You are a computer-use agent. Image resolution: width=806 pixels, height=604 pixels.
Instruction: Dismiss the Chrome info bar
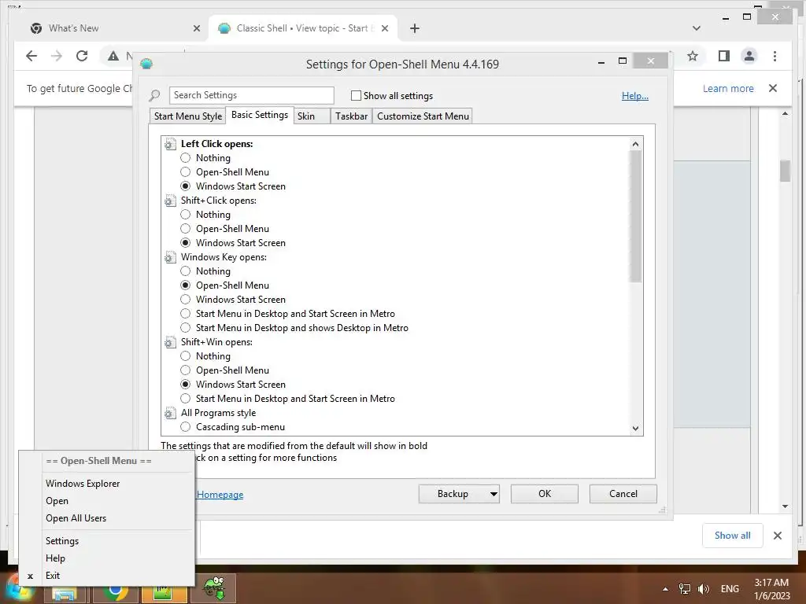(773, 88)
